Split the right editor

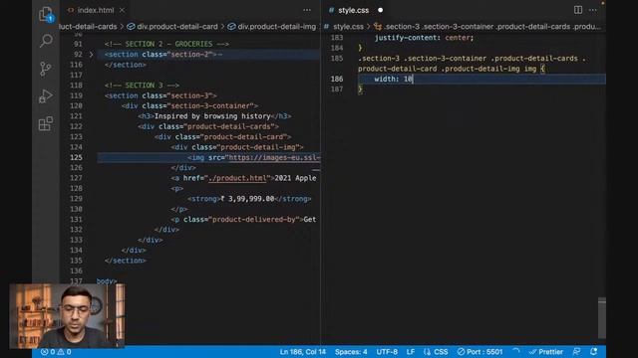pyautogui.click(x=578, y=10)
